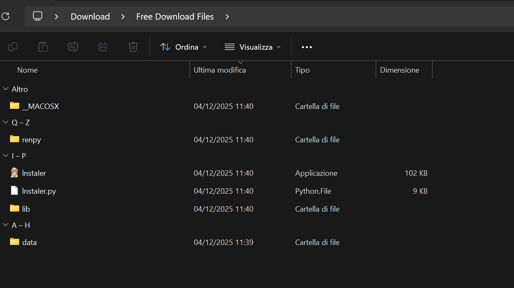Screen dimensions: 514x288
Task: Open the Ordina sort dropdown
Action: tap(183, 47)
